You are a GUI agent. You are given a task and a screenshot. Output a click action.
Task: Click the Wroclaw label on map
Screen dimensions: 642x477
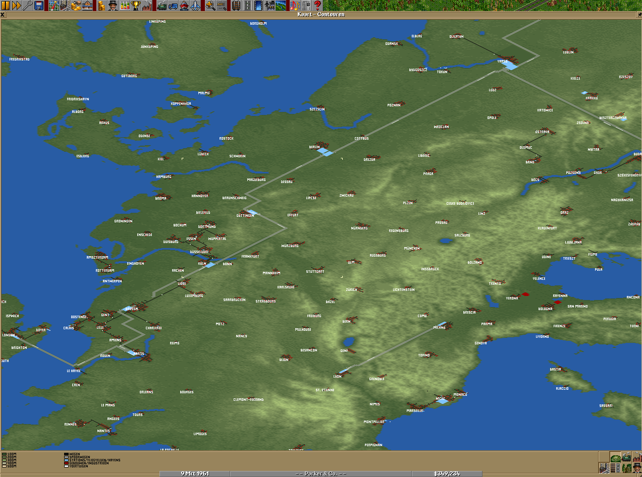tap(441, 127)
